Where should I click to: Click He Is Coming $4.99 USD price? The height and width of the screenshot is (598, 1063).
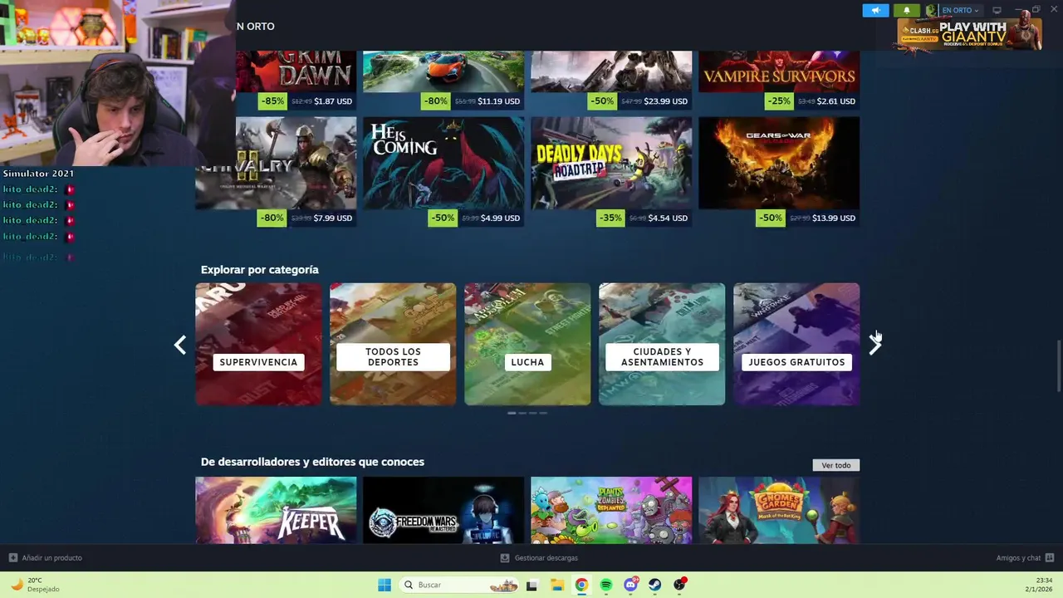(501, 218)
